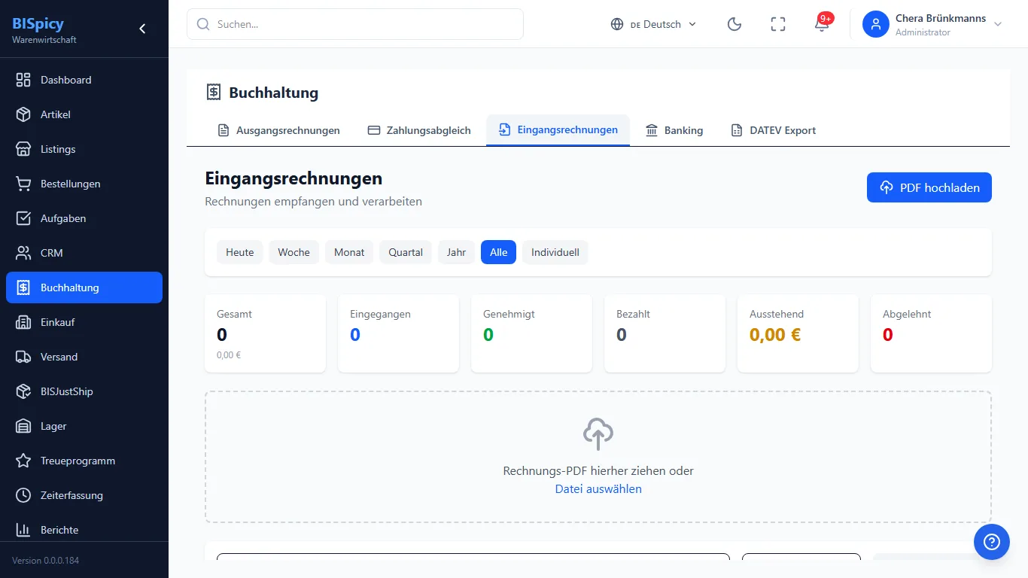
Task: Click the Bezahlt statistics card
Action: click(665, 333)
